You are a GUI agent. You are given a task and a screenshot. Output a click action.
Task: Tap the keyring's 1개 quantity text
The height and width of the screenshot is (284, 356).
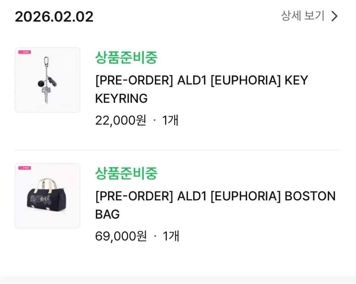(170, 120)
